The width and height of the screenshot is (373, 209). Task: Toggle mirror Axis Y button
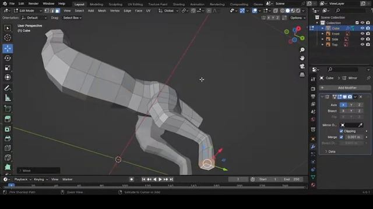point(351,105)
